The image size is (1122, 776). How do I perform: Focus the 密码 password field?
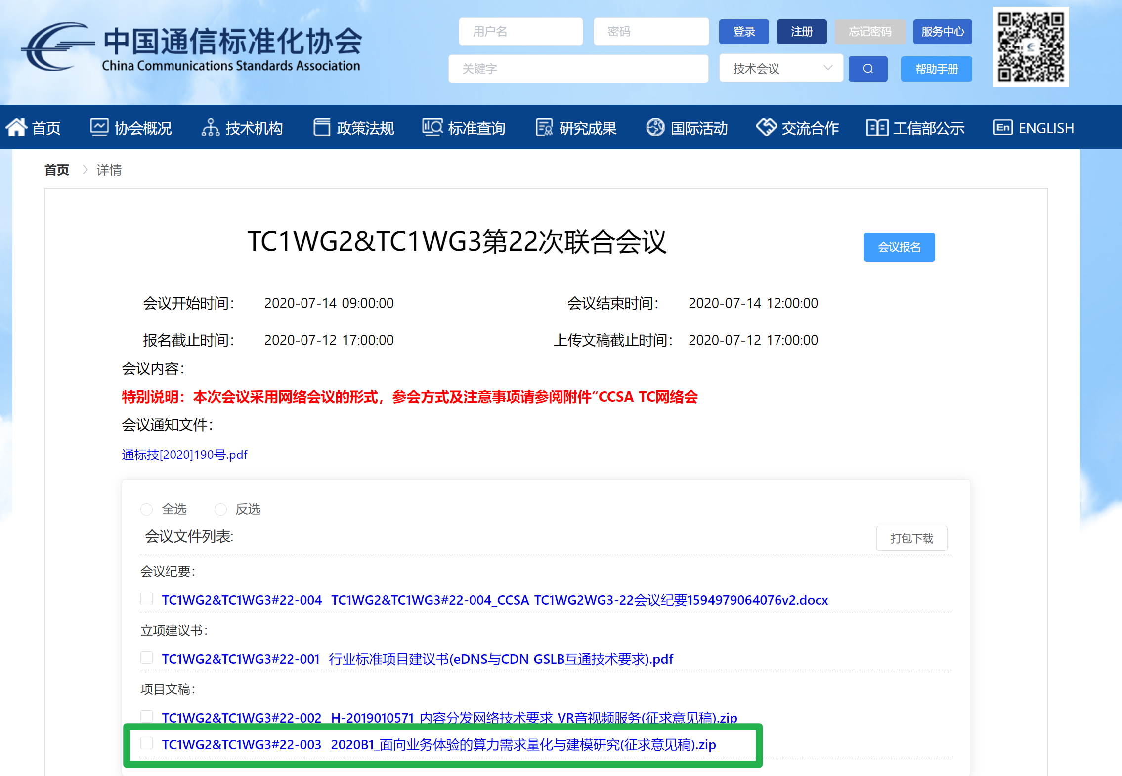click(x=651, y=32)
